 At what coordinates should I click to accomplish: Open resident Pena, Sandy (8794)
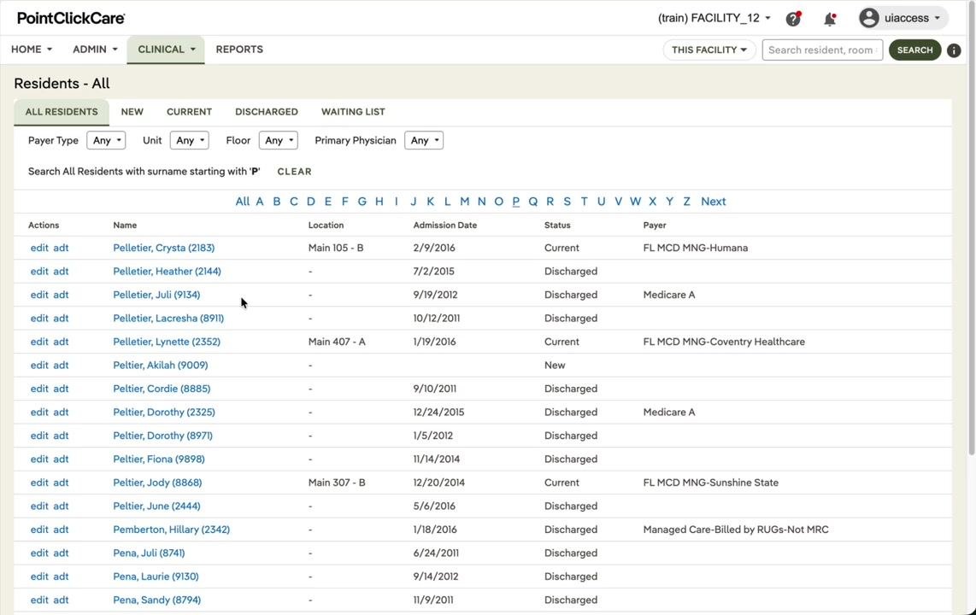tap(157, 600)
